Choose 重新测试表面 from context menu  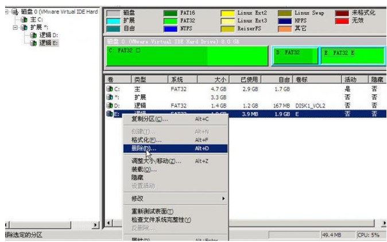click(x=175, y=212)
